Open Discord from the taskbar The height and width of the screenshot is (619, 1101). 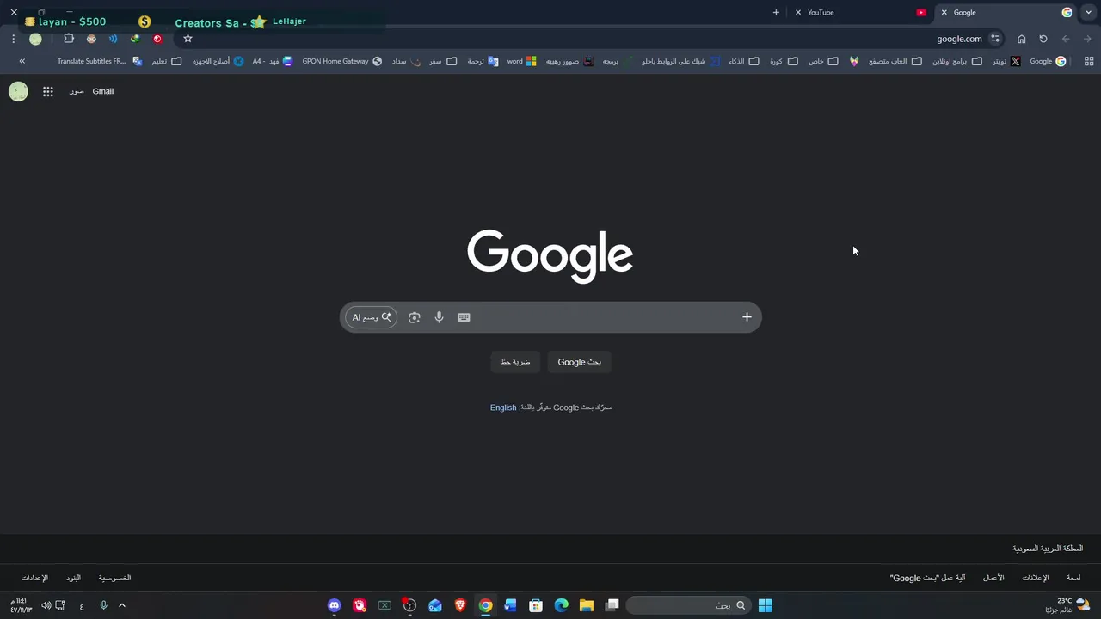pyautogui.click(x=335, y=605)
